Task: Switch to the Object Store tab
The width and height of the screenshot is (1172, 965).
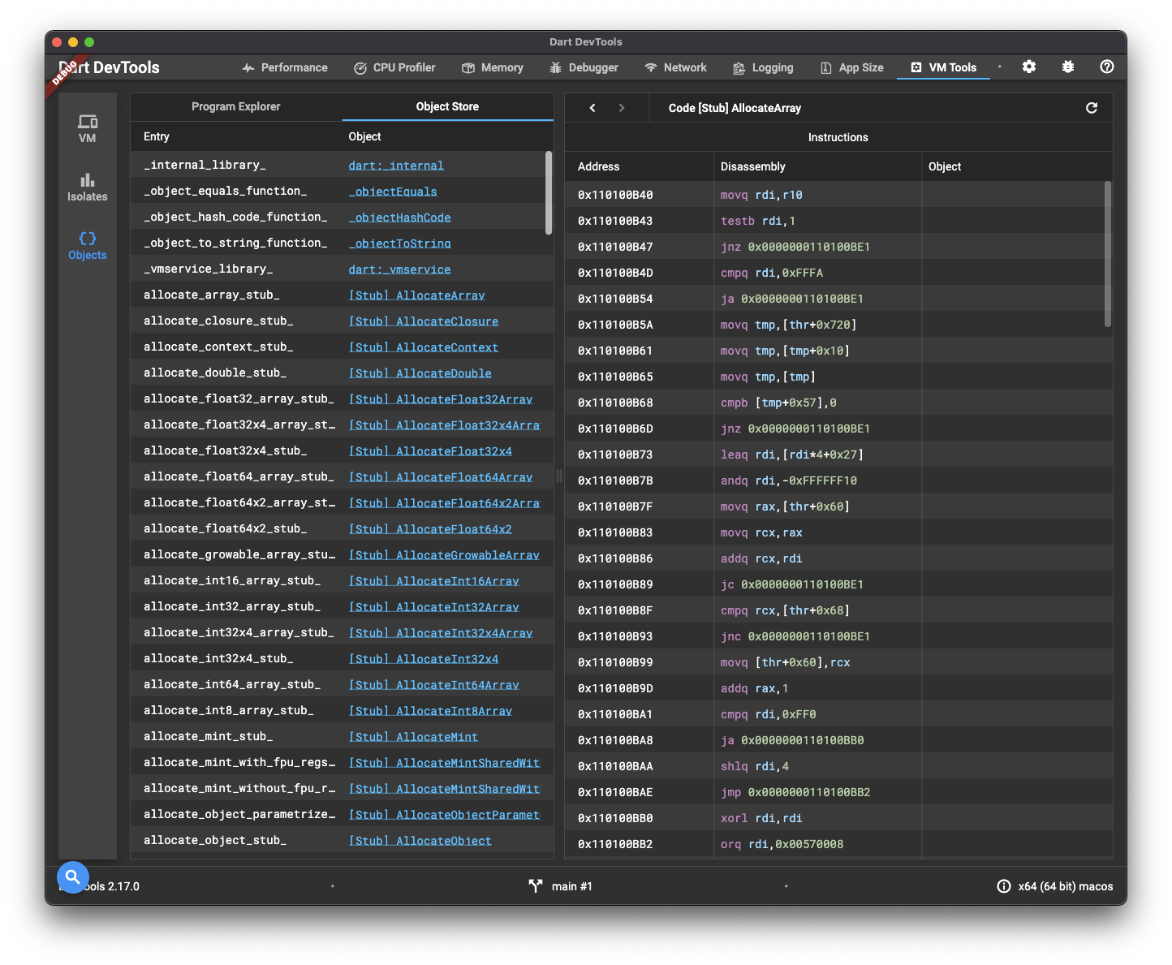Action: tap(447, 106)
